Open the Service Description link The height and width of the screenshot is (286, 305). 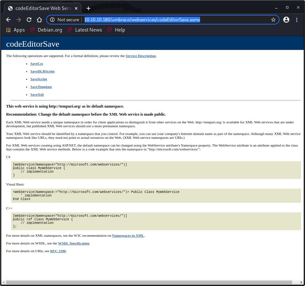point(140,56)
